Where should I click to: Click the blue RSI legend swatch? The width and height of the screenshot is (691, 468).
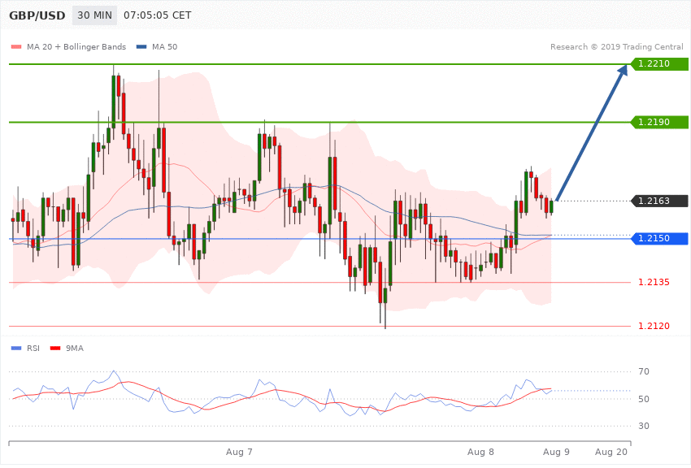[x=16, y=349]
